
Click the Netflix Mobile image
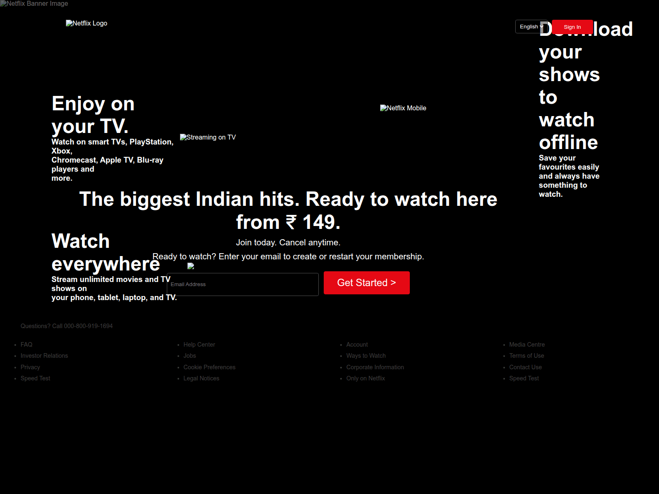pos(403,108)
